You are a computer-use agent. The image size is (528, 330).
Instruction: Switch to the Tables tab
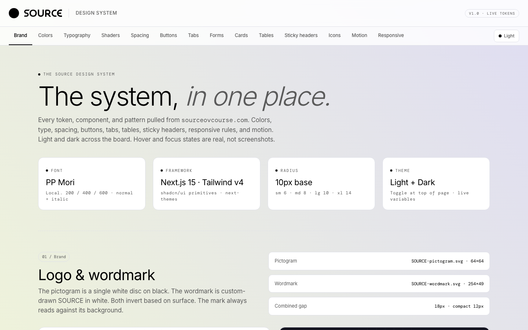(266, 36)
